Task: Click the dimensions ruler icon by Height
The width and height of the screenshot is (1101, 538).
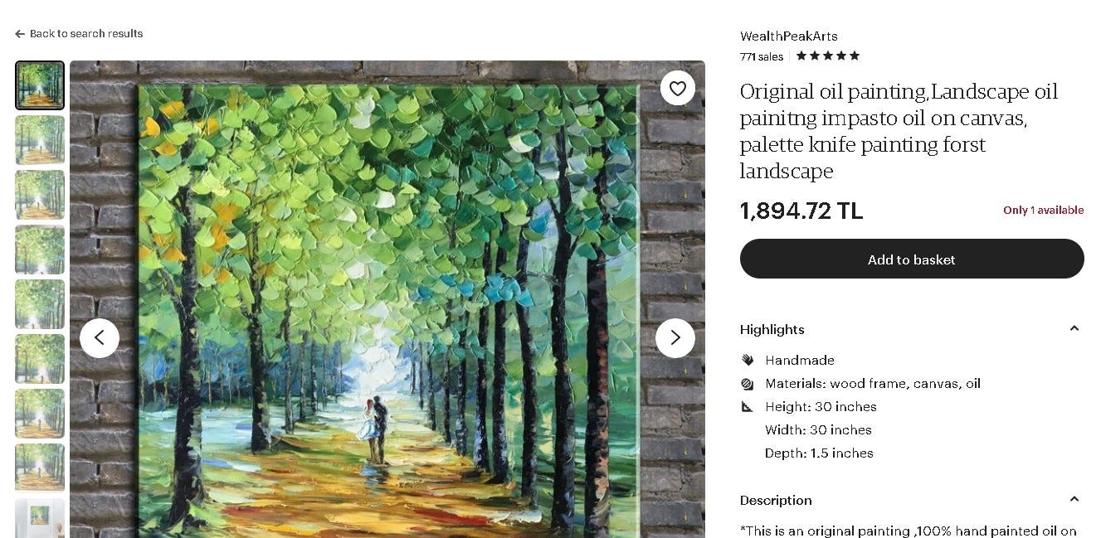Action: click(x=748, y=406)
